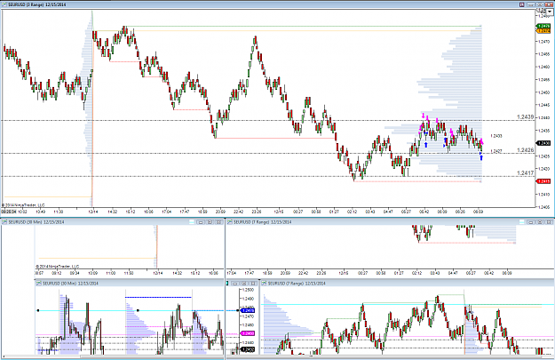
Task: Click the 1.2410 price label on the 3 Range price axis
Action: [x=543, y=194]
